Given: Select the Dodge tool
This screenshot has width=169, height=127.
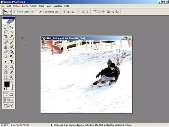Looking at the screenshot, I should coord(11,56).
